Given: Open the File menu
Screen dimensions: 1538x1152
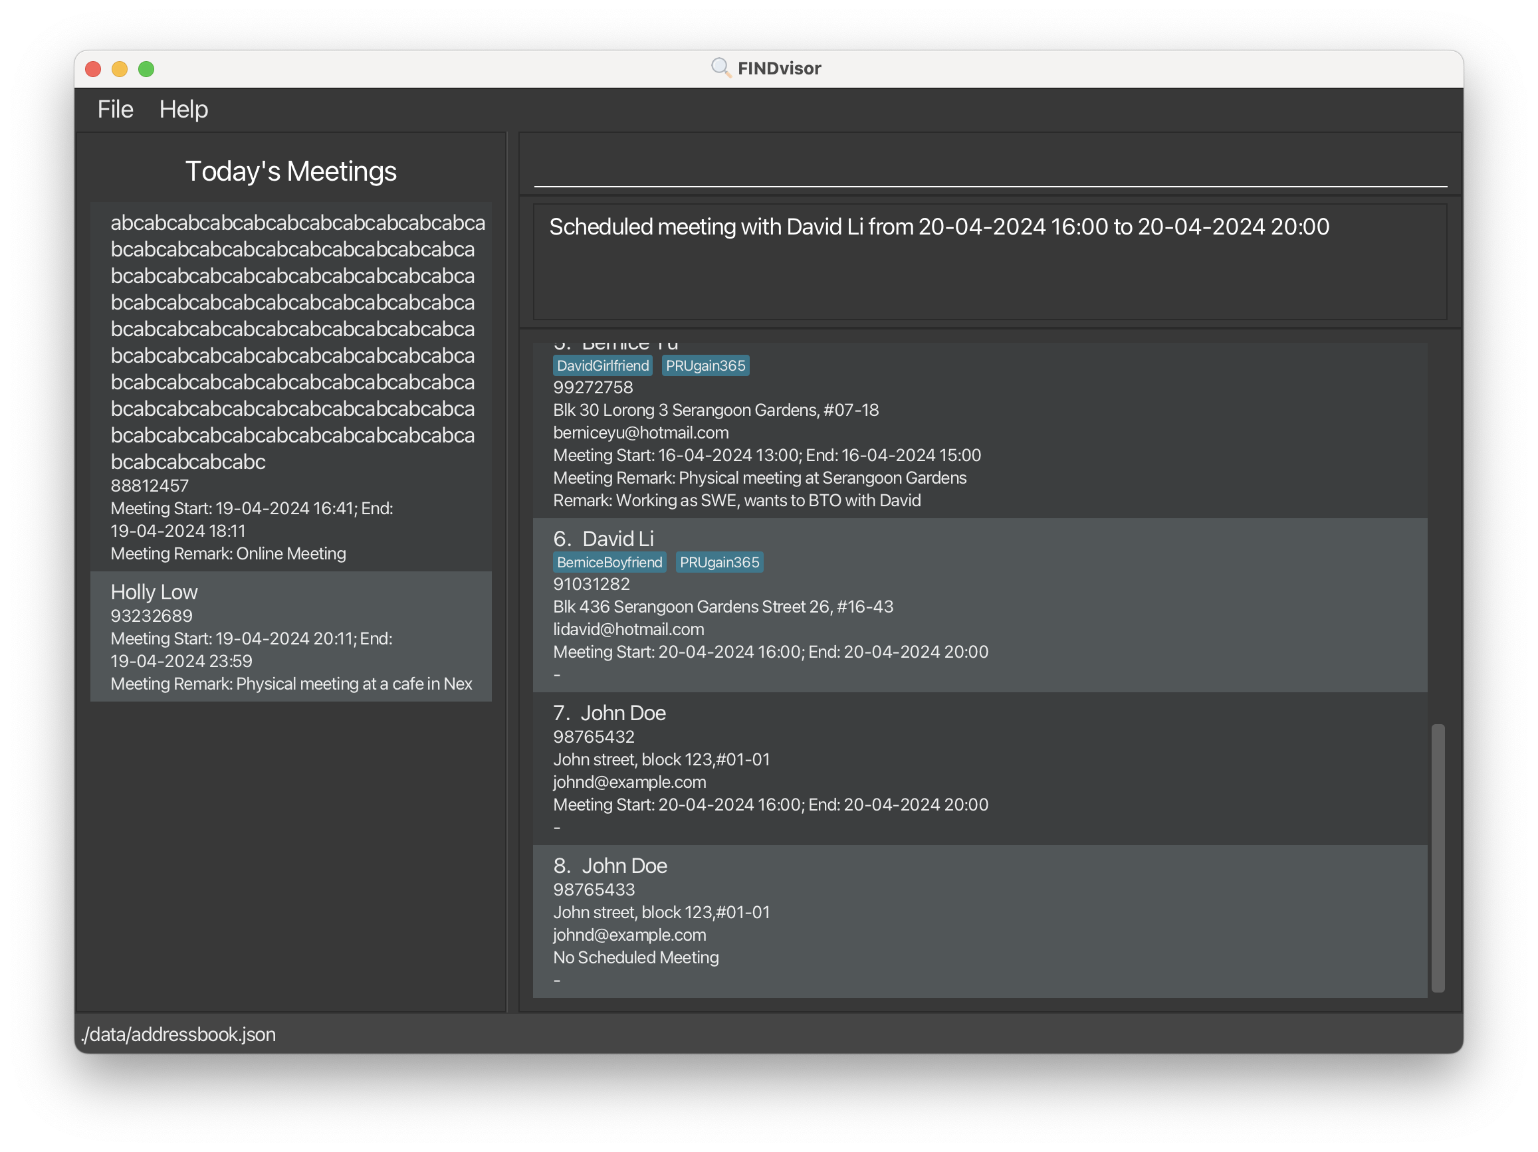Looking at the screenshot, I should [115, 109].
